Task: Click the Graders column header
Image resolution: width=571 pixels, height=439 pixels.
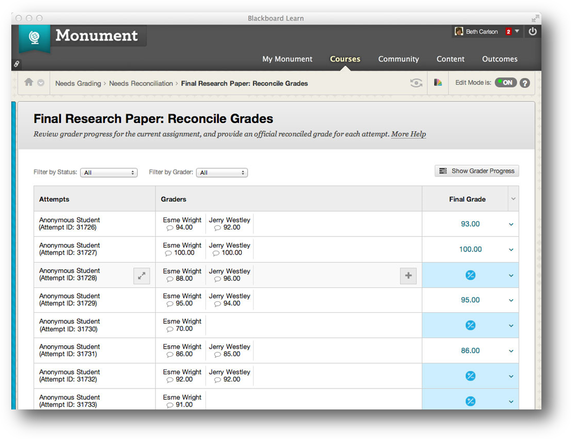Action: click(173, 199)
